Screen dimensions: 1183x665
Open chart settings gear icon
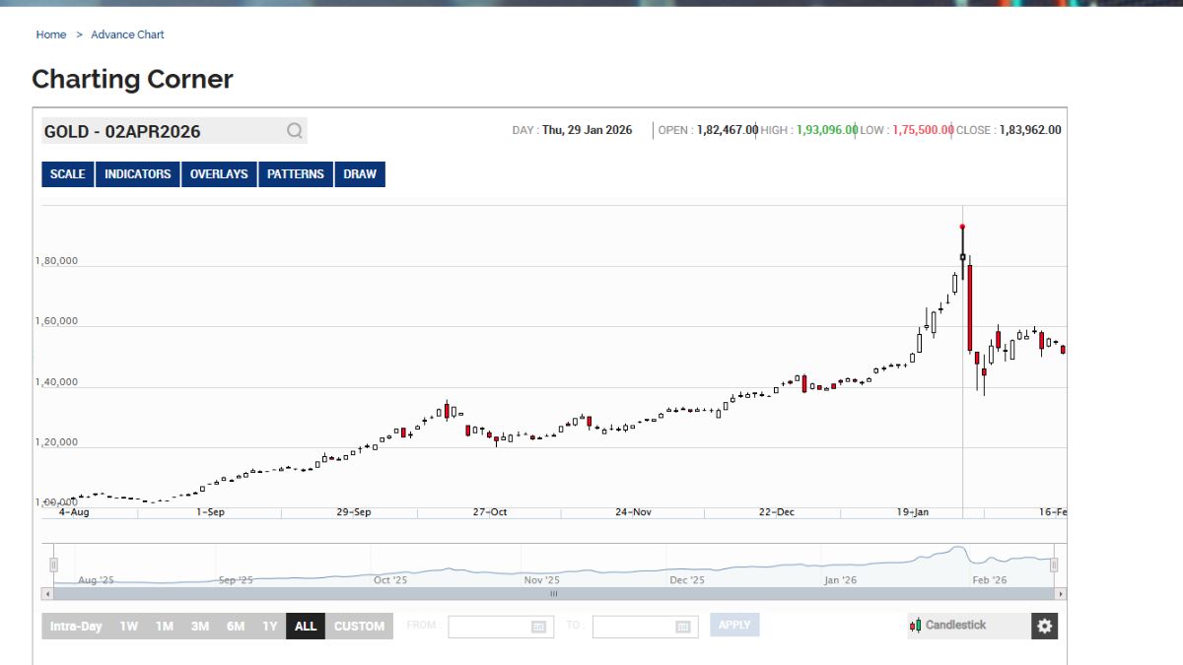pos(1044,626)
